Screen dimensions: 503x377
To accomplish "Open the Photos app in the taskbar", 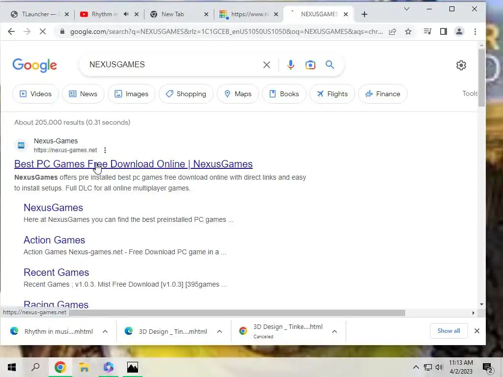I will click(x=132, y=367).
